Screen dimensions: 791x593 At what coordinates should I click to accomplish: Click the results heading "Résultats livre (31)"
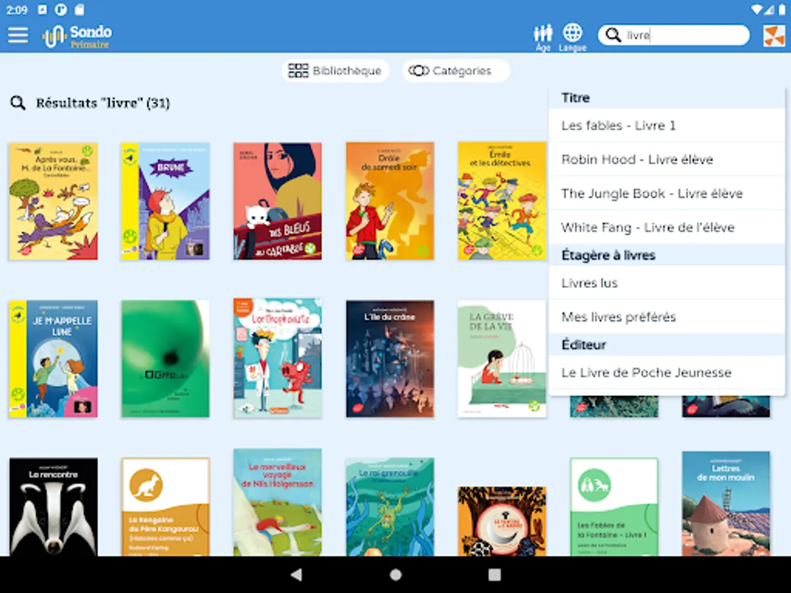103,103
